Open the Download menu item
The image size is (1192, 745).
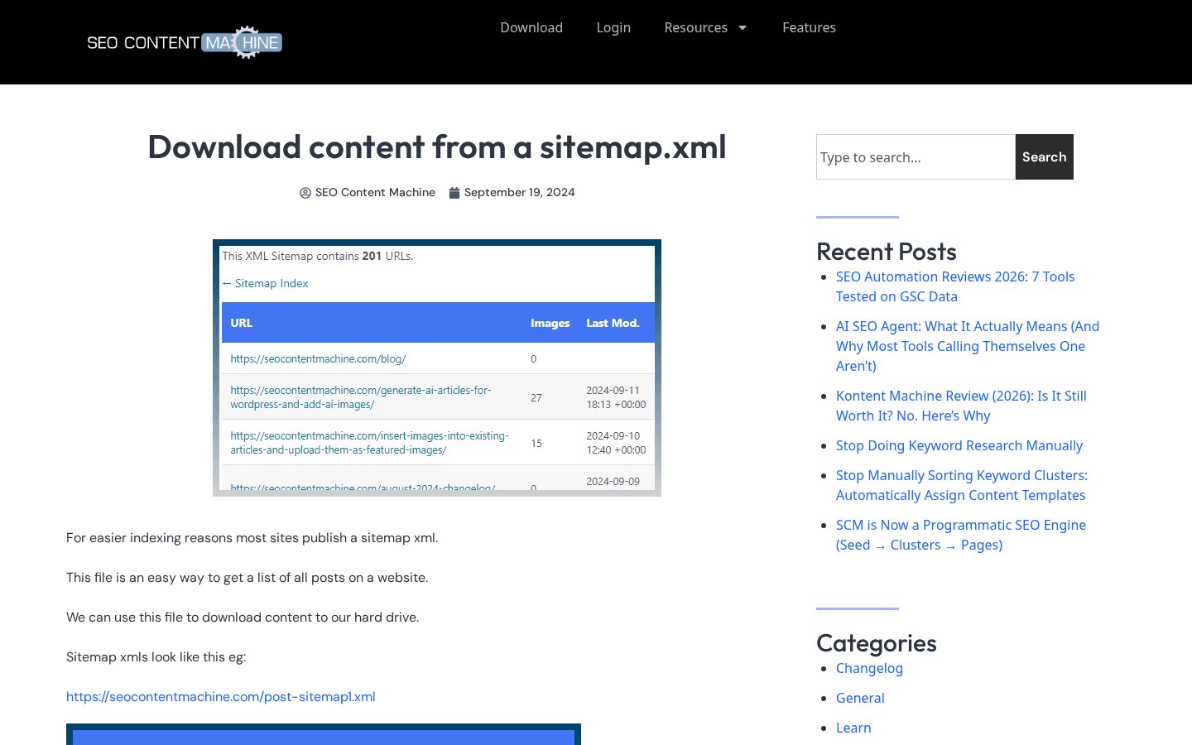tap(531, 27)
